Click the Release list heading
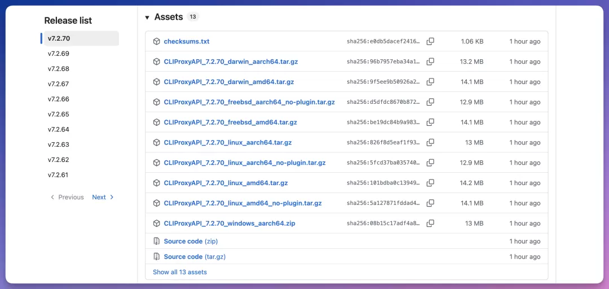This screenshot has height=289, width=609. [68, 21]
